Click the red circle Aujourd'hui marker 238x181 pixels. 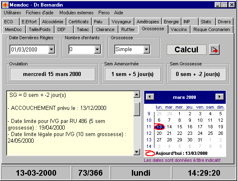pyautogui.click(x=150, y=153)
